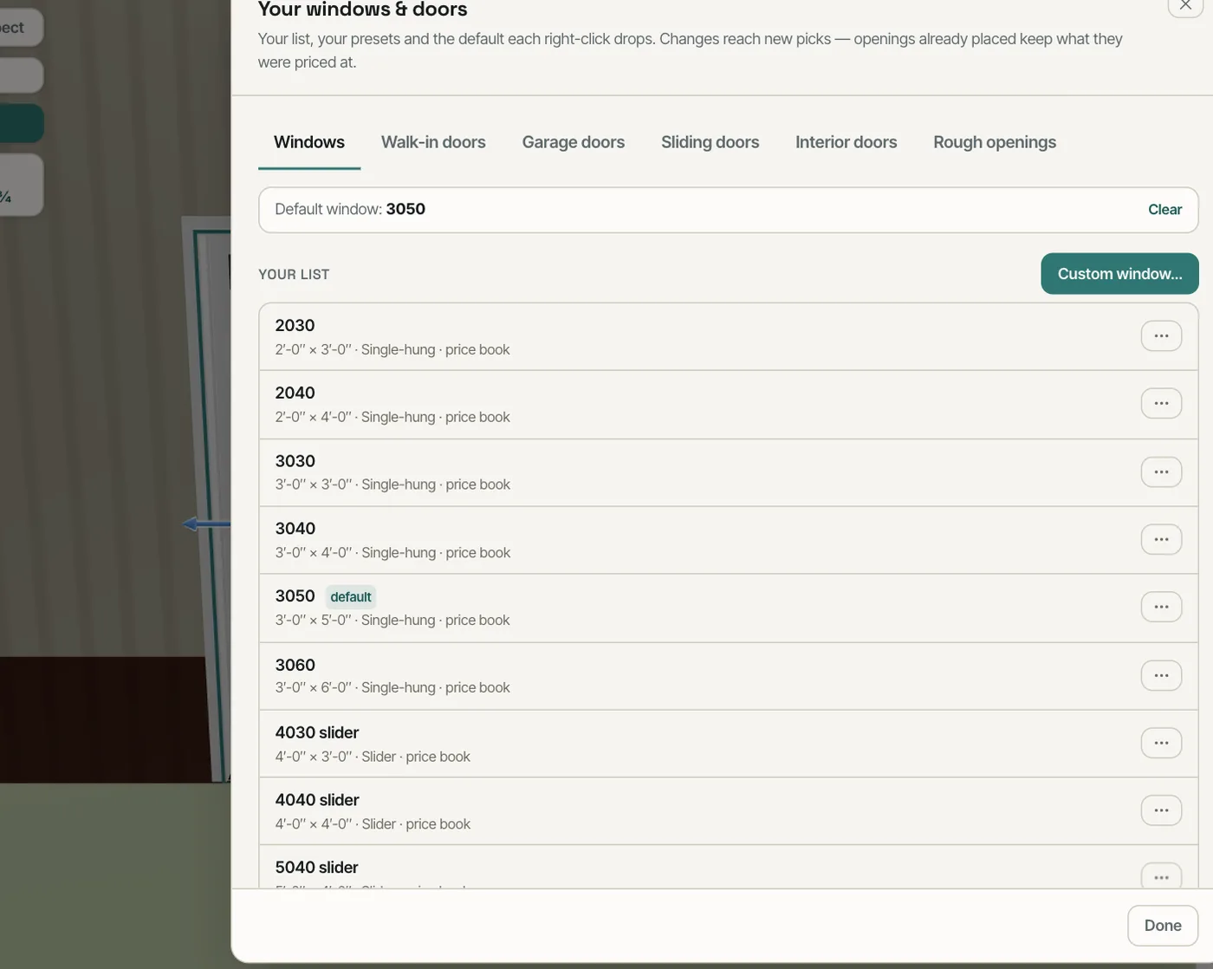
Task: Open more options for 4040 slider
Action: pos(1161,811)
